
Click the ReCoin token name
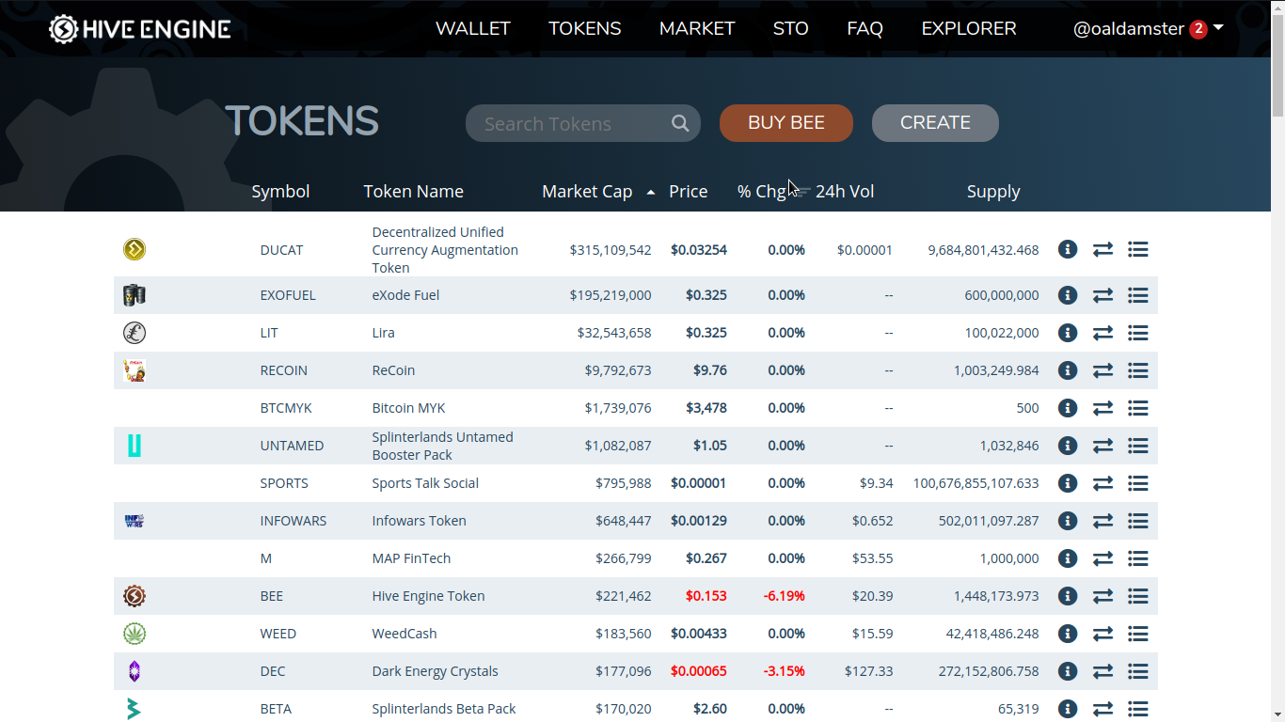(x=393, y=370)
